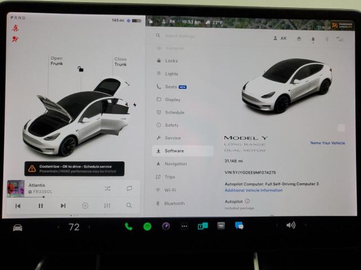Tap the Passenger Airbag Off indicator

click(342, 25)
